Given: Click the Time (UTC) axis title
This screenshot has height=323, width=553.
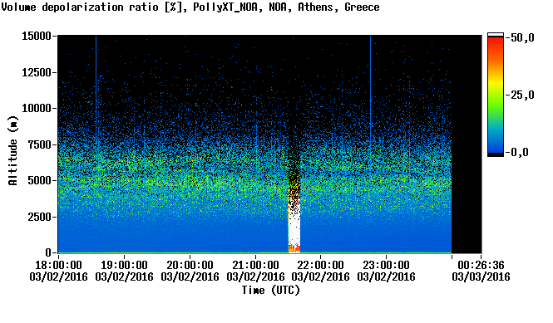Looking at the screenshot, I should [x=270, y=291].
